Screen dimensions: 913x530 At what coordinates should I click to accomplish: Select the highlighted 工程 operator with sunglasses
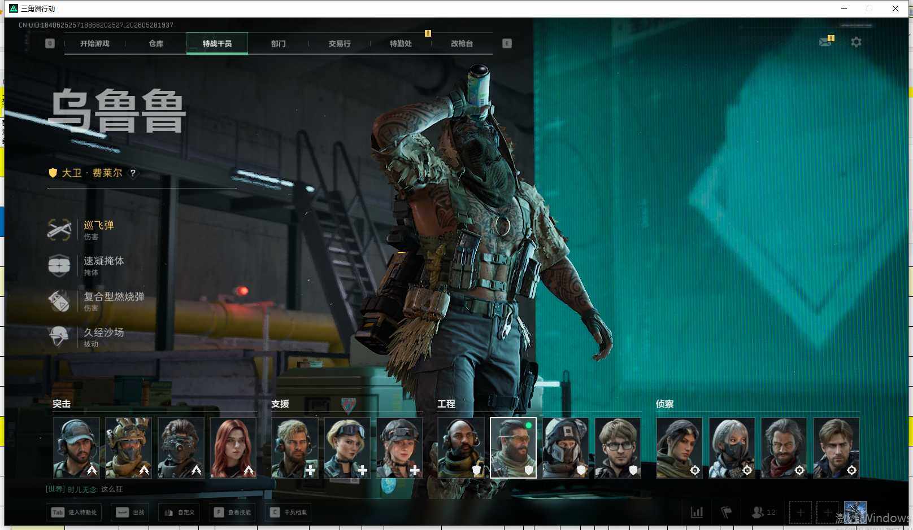click(513, 448)
